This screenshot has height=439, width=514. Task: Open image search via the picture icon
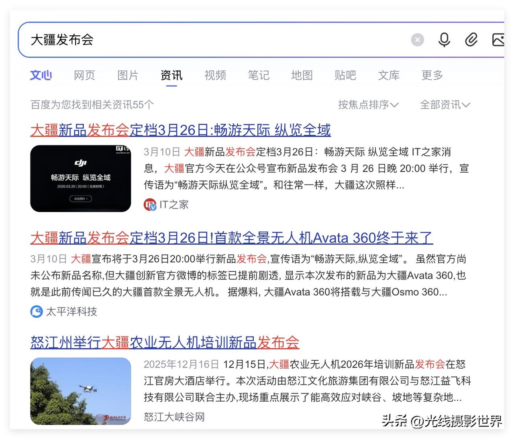[x=498, y=40]
